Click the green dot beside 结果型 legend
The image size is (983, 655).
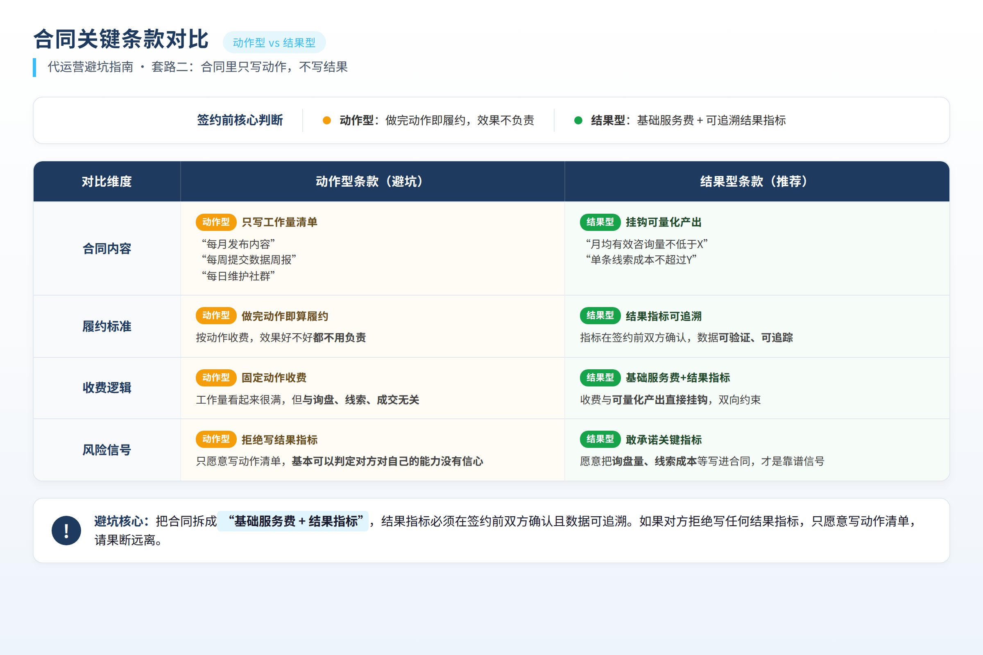click(x=578, y=120)
